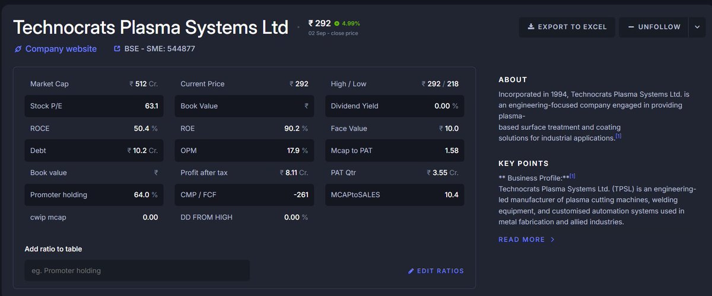Screen dimensions: 712x296
Task: Click the Current Price label
Action: click(x=202, y=84)
